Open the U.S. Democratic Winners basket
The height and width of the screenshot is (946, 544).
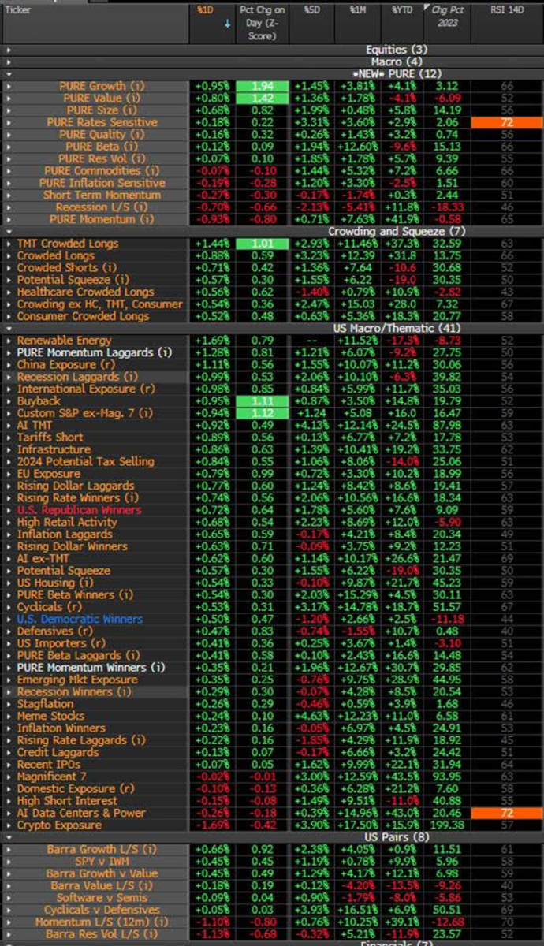tap(80, 620)
